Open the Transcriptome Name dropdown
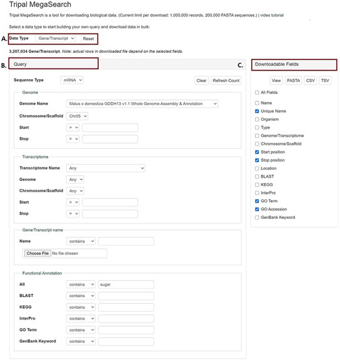 click(x=106, y=168)
